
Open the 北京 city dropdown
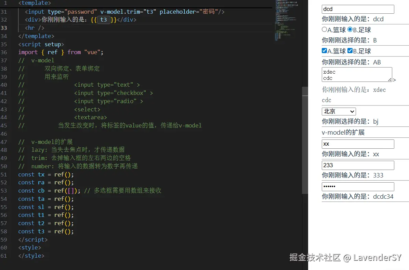point(339,111)
